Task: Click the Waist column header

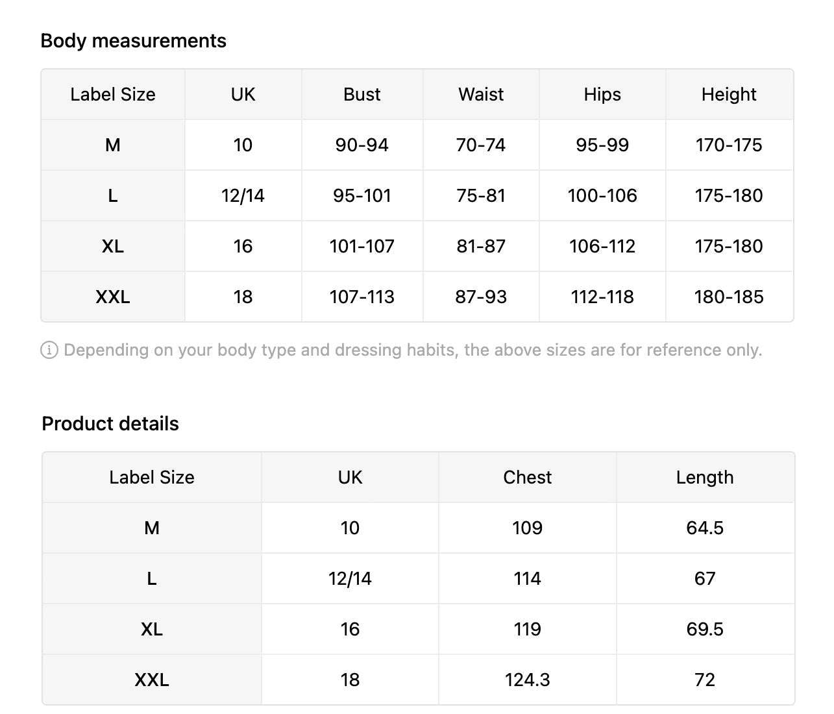Action: (480, 95)
